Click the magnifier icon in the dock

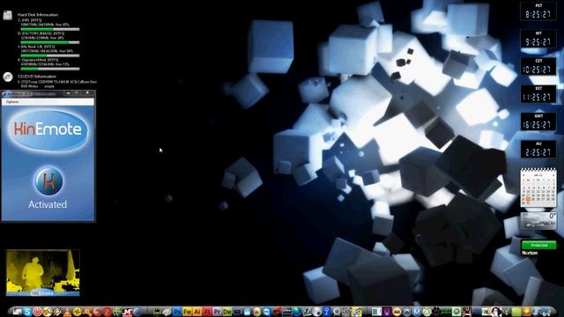(x=337, y=312)
